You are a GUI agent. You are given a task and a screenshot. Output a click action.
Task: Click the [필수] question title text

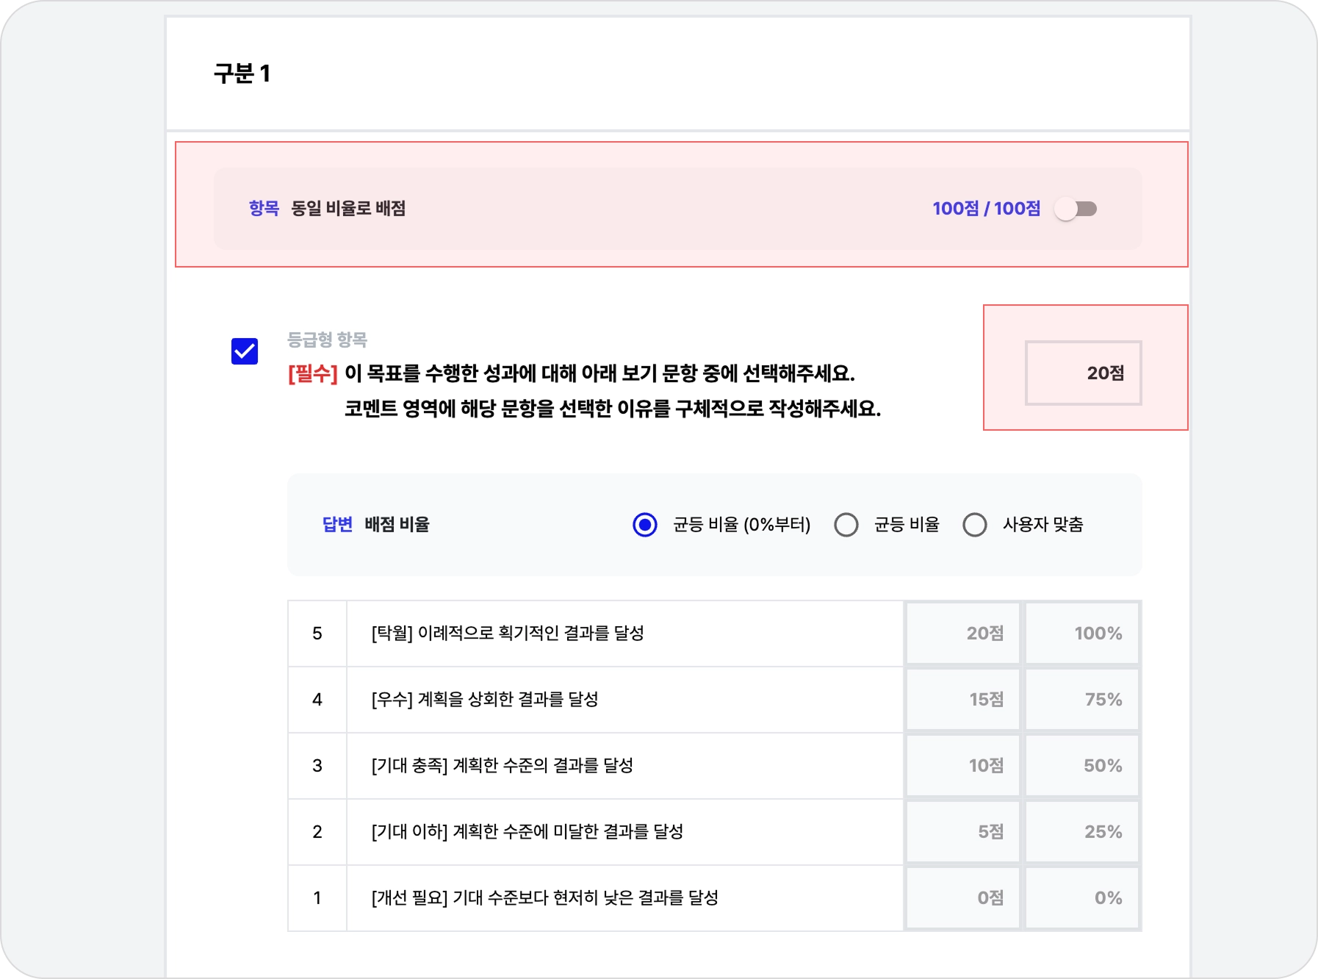[585, 391]
